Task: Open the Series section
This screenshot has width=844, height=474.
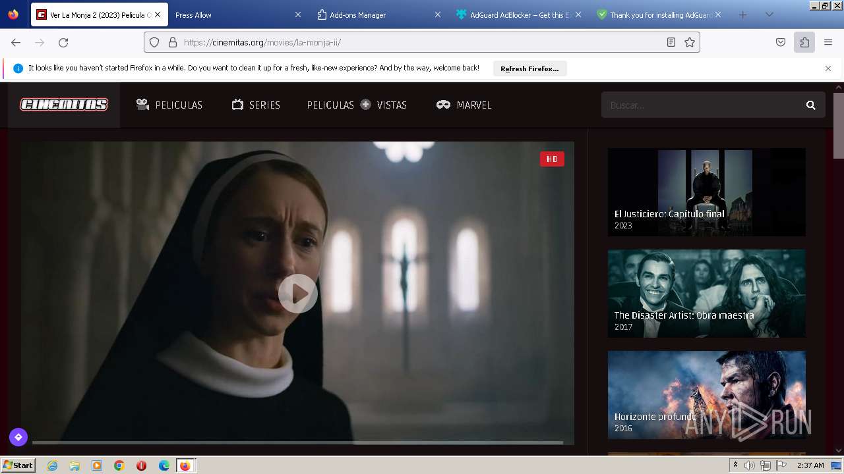Action: pyautogui.click(x=256, y=105)
